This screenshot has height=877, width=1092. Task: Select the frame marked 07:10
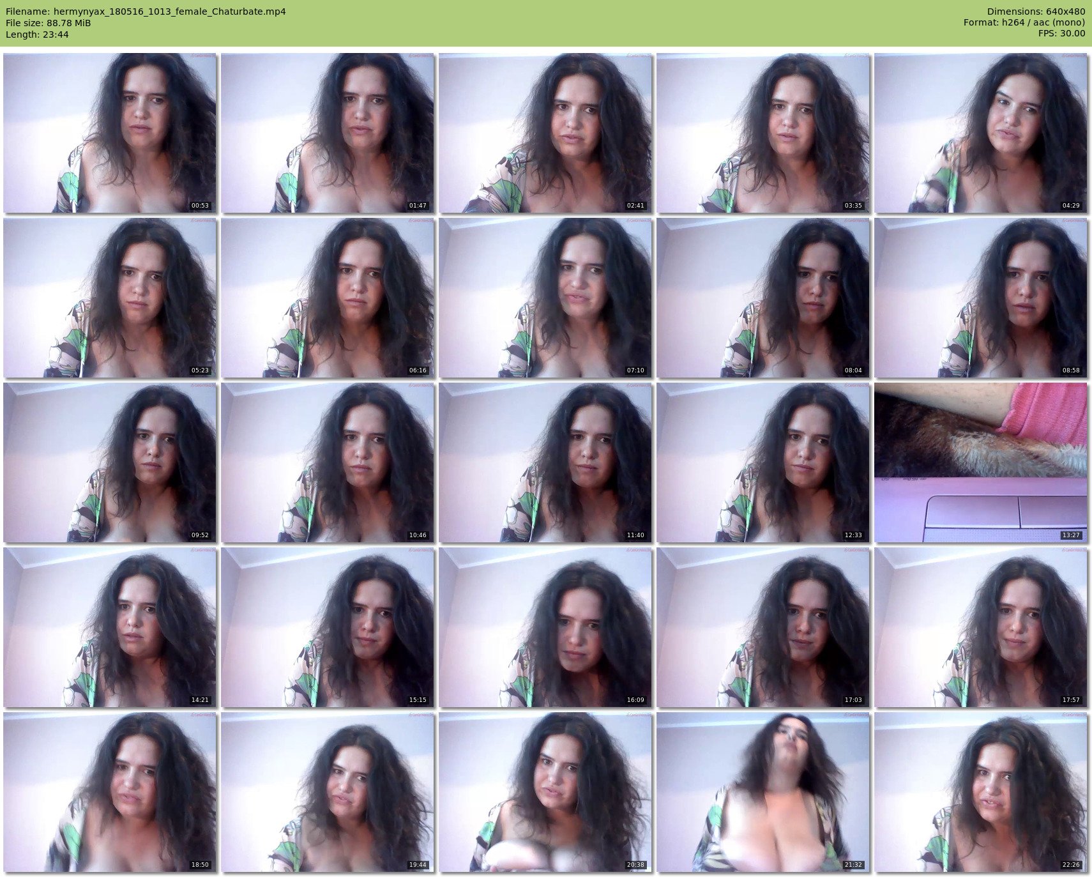[x=545, y=298]
